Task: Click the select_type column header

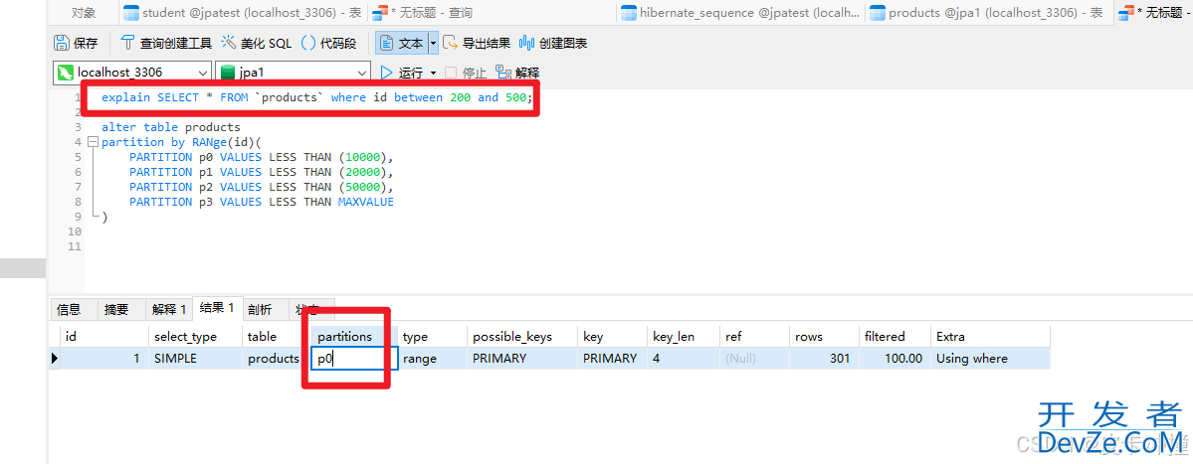Action: (195, 337)
